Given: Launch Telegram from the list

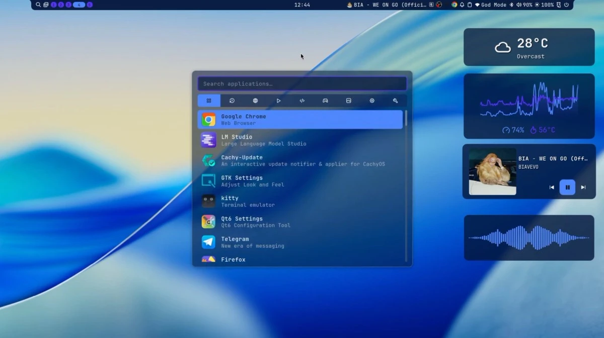Looking at the screenshot, I should click(300, 242).
